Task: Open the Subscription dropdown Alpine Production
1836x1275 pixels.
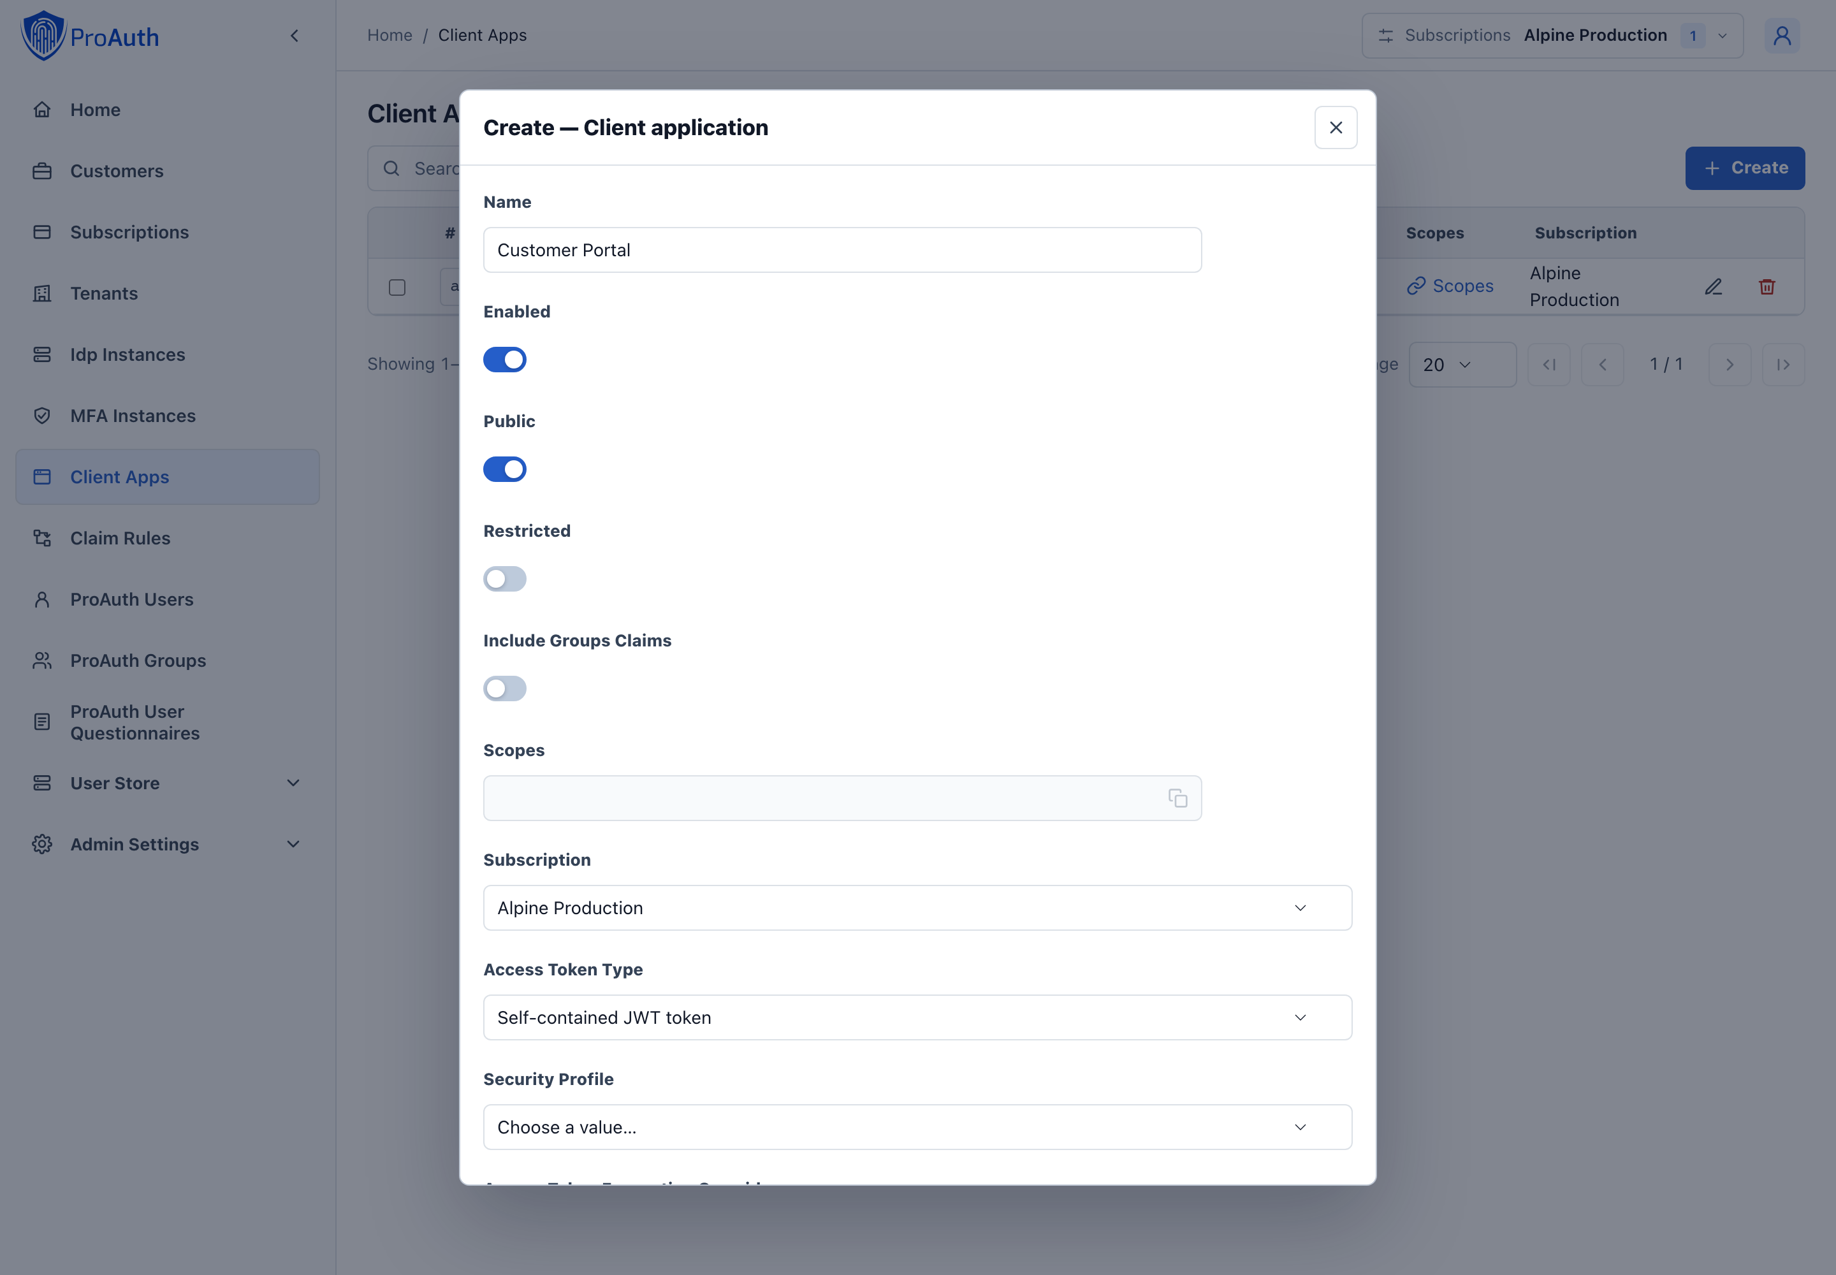Action: click(x=917, y=908)
